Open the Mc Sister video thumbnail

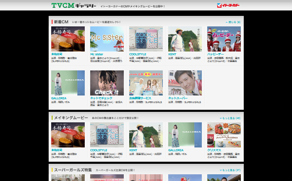(107, 39)
